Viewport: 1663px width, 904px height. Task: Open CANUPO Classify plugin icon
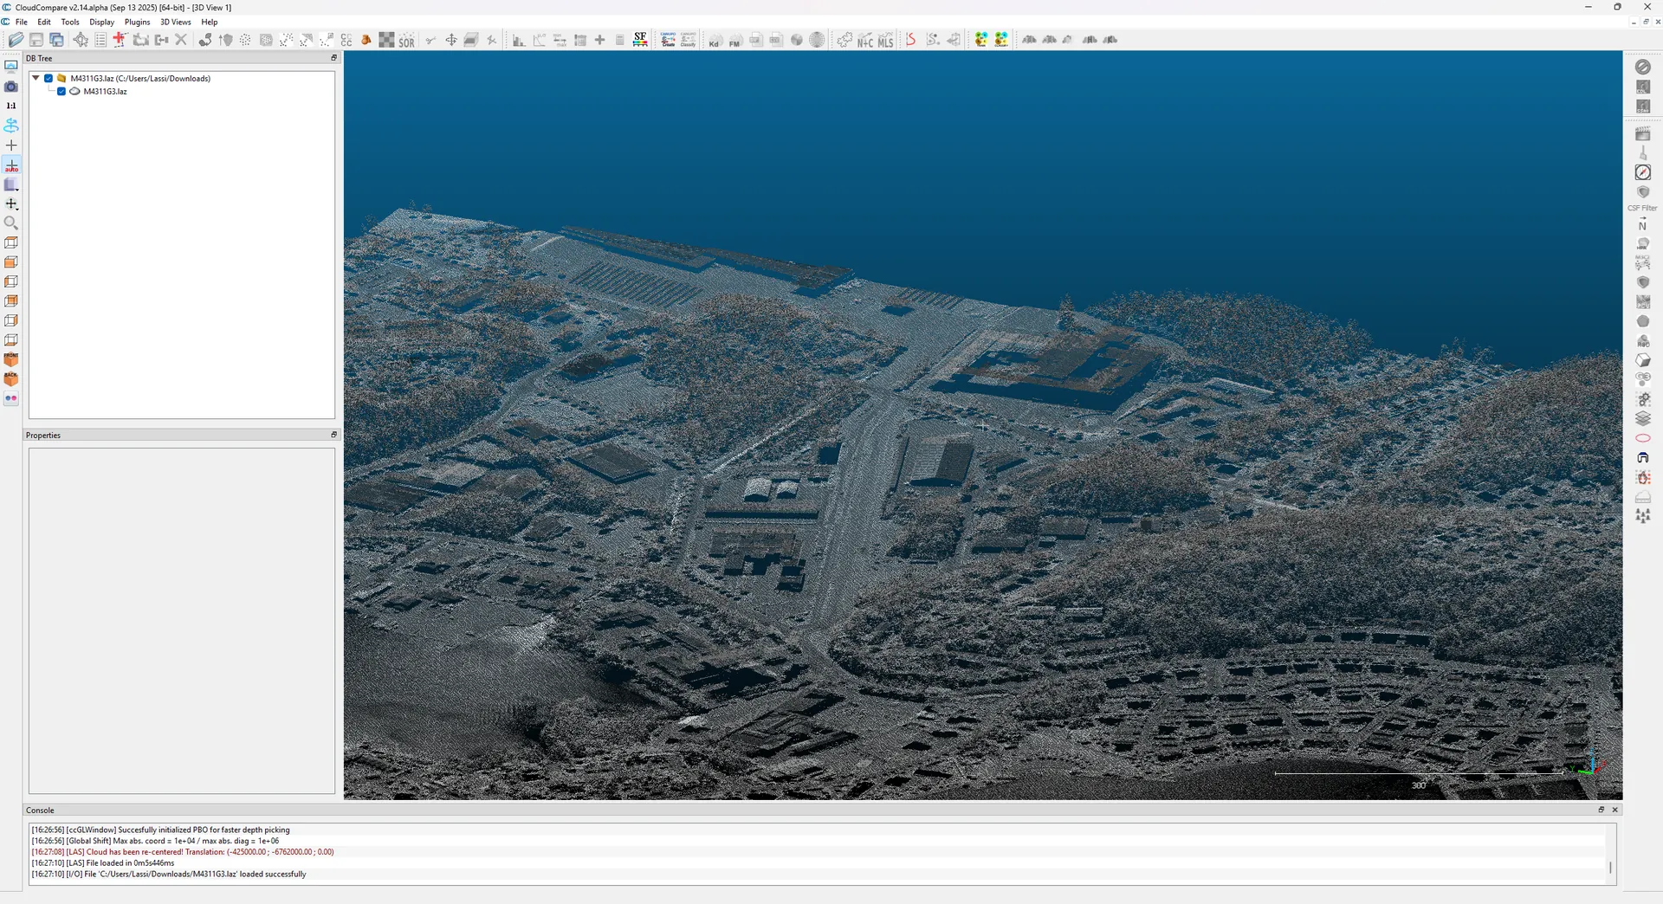point(688,40)
